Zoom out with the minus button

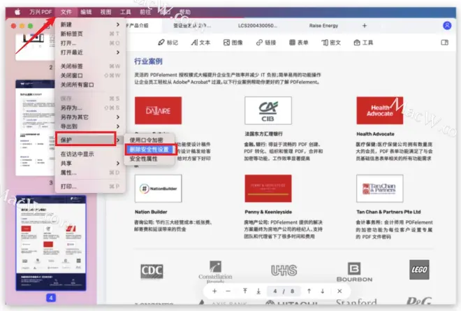[x=228, y=291]
